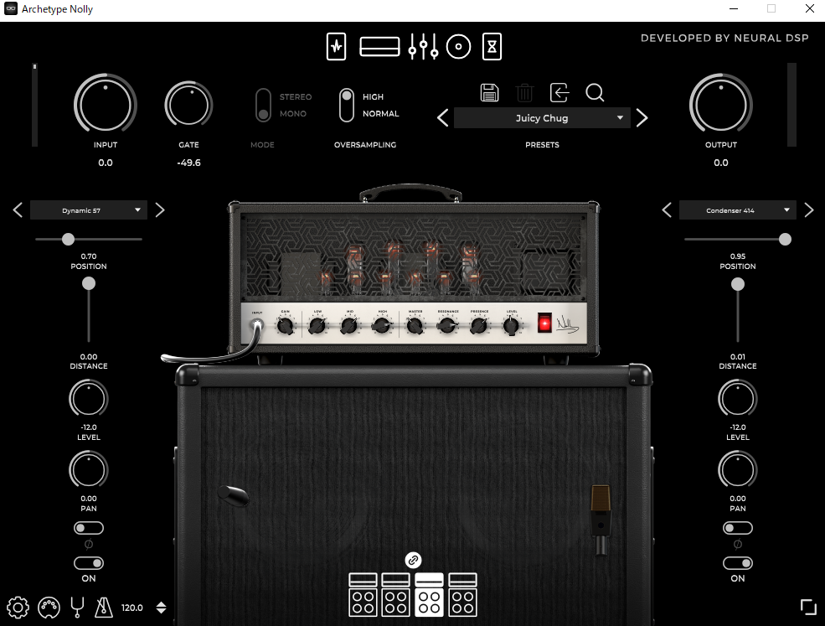Open the tuner fork icon
The image size is (825, 626).
(x=77, y=608)
